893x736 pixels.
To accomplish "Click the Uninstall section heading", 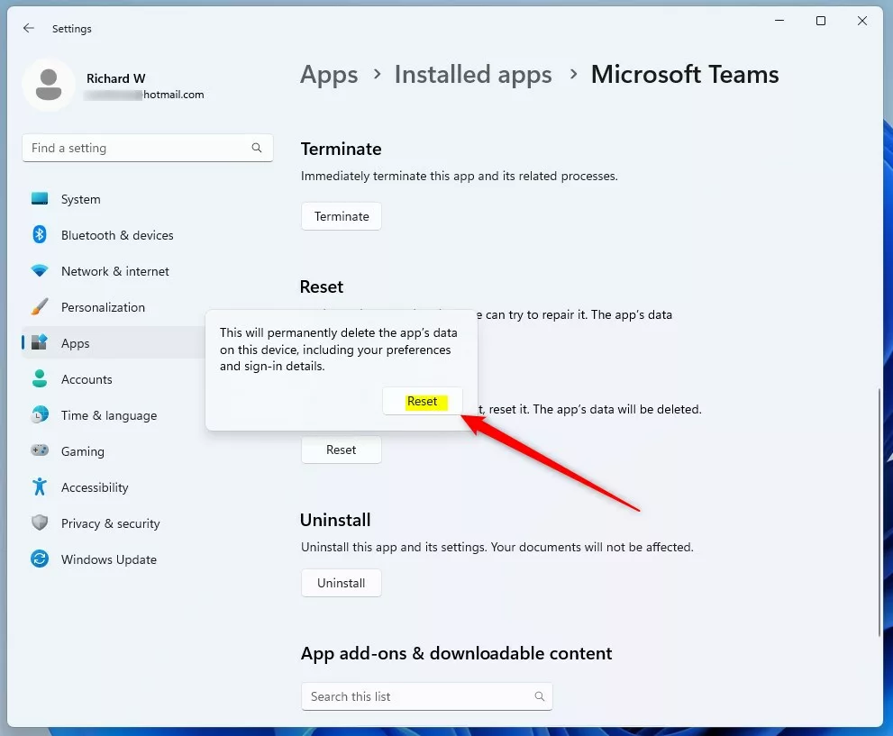I will [x=335, y=520].
